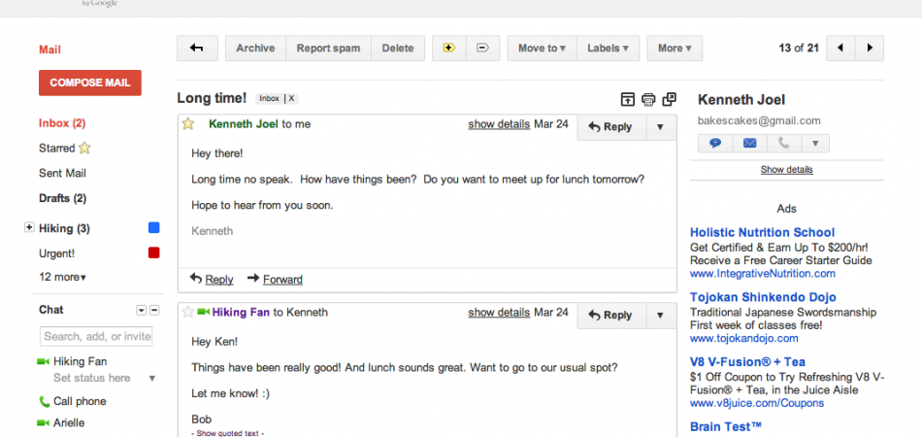922x437 pixels.
Task: Click the back-to-inbox arrow button
Action: coord(197,49)
